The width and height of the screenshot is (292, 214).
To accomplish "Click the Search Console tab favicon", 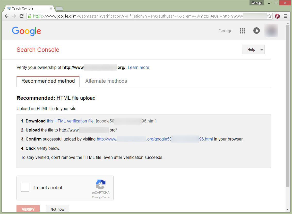I will click(x=9, y=9).
